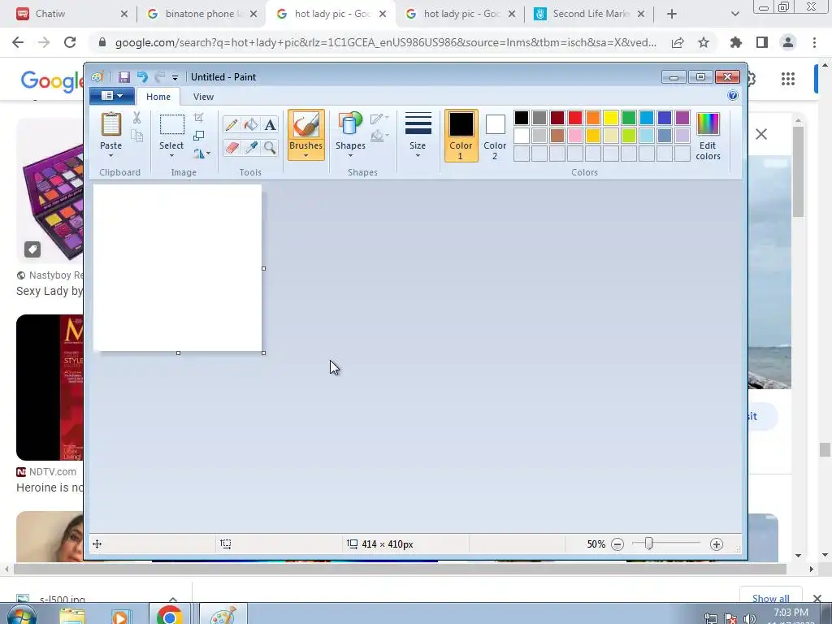Select the Color picker eyedropper tool
Image resolution: width=832 pixels, height=624 pixels.
[x=250, y=148]
